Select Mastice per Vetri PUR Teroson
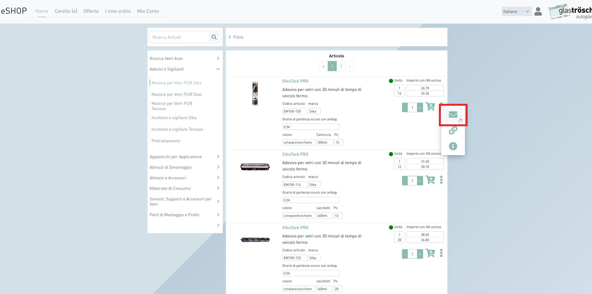The width and height of the screenshot is (592, 294). coord(172,106)
